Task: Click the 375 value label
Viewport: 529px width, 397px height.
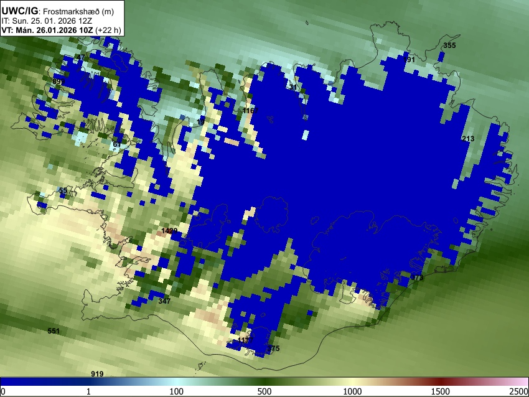Action: click(x=273, y=348)
